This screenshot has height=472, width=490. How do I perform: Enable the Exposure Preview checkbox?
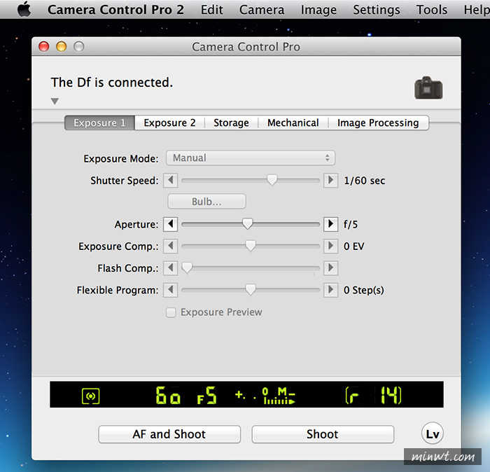click(171, 312)
